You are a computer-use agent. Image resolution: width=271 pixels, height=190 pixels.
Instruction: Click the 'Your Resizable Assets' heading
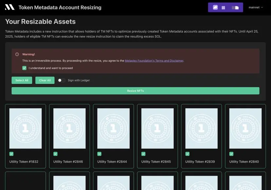[41, 22]
